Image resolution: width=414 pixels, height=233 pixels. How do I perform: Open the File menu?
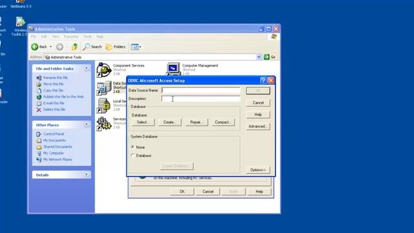coord(34,36)
